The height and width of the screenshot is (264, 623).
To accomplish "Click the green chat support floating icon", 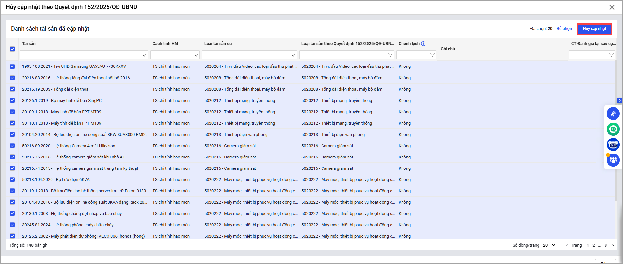I will (x=613, y=129).
